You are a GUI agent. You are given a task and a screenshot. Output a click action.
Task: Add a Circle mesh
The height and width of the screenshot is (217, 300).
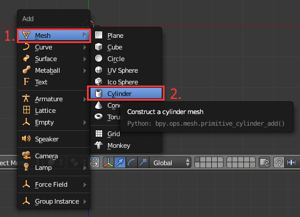(126, 59)
